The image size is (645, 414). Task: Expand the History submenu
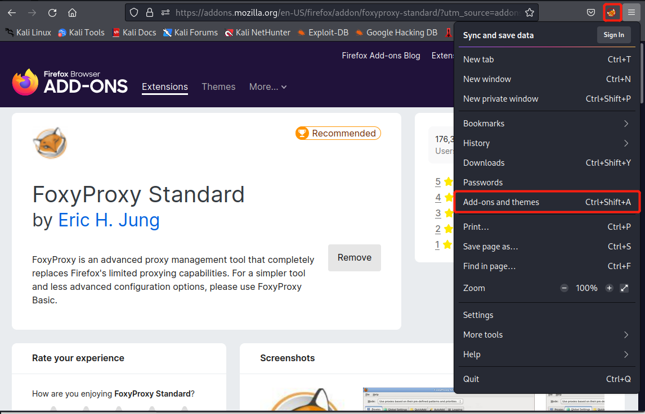pyautogui.click(x=547, y=143)
